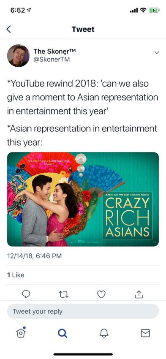This screenshot has width=166, height=359.
Task: Open the Search tab
Action: (62, 333)
